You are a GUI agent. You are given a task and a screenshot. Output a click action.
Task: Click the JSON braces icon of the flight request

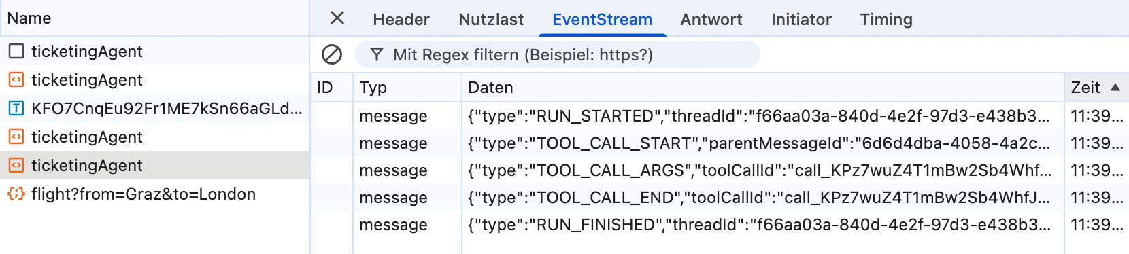tap(16, 194)
